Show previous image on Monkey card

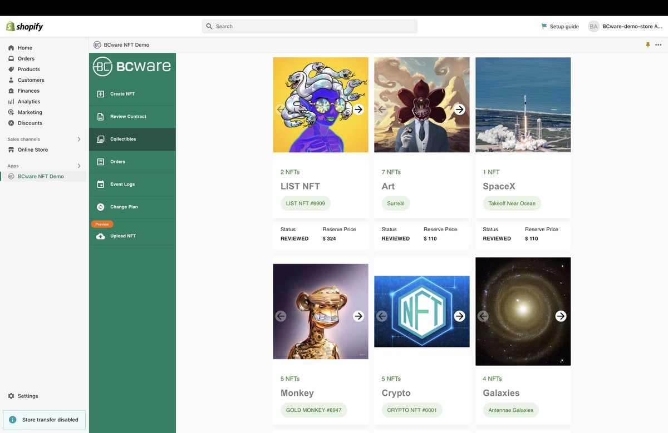[x=281, y=316]
